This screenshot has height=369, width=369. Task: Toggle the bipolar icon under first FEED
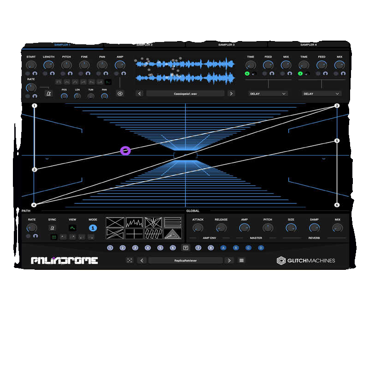[x=272, y=74]
